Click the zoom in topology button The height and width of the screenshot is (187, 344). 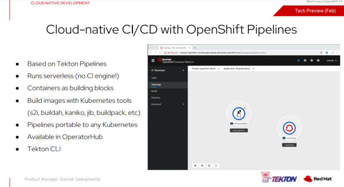click(195, 166)
